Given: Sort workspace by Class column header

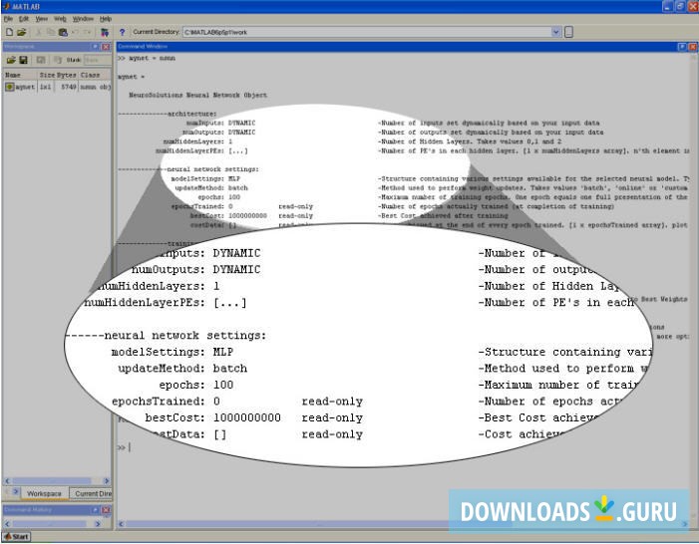Looking at the screenshot, I should (x=95, y=75).
